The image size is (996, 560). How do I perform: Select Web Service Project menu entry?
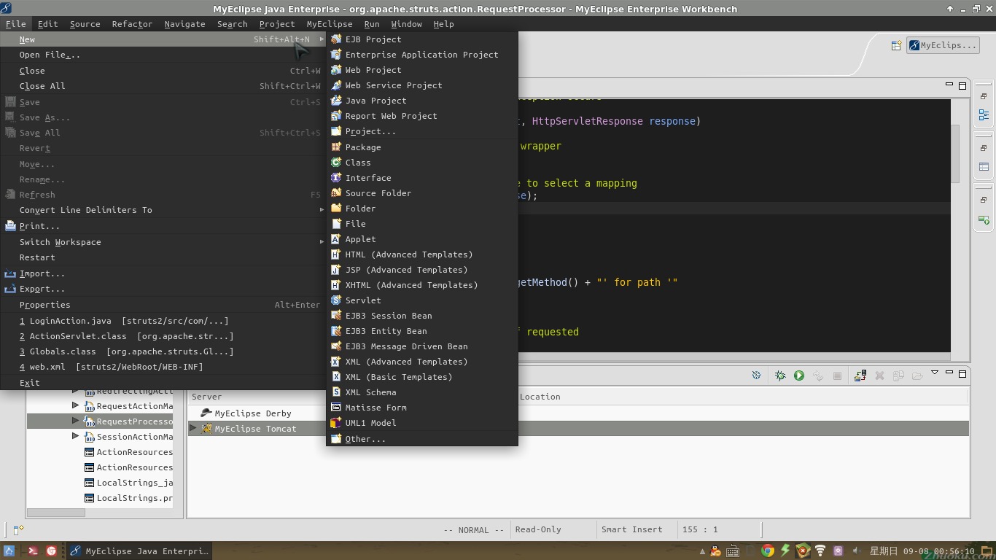point(422,85)
